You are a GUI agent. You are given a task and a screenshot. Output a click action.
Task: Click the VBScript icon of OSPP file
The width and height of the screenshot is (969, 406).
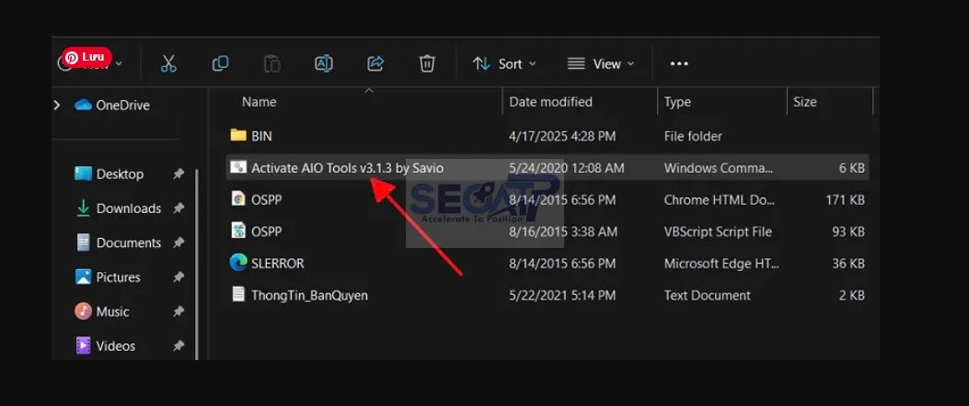click(238, 231)
